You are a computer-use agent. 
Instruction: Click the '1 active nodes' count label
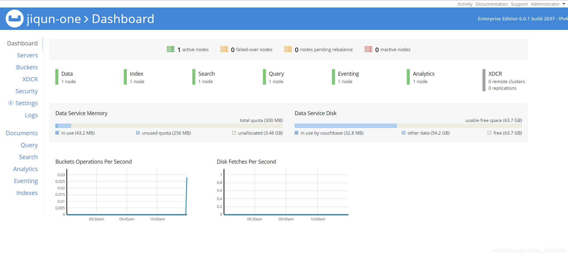pos(193,50)
